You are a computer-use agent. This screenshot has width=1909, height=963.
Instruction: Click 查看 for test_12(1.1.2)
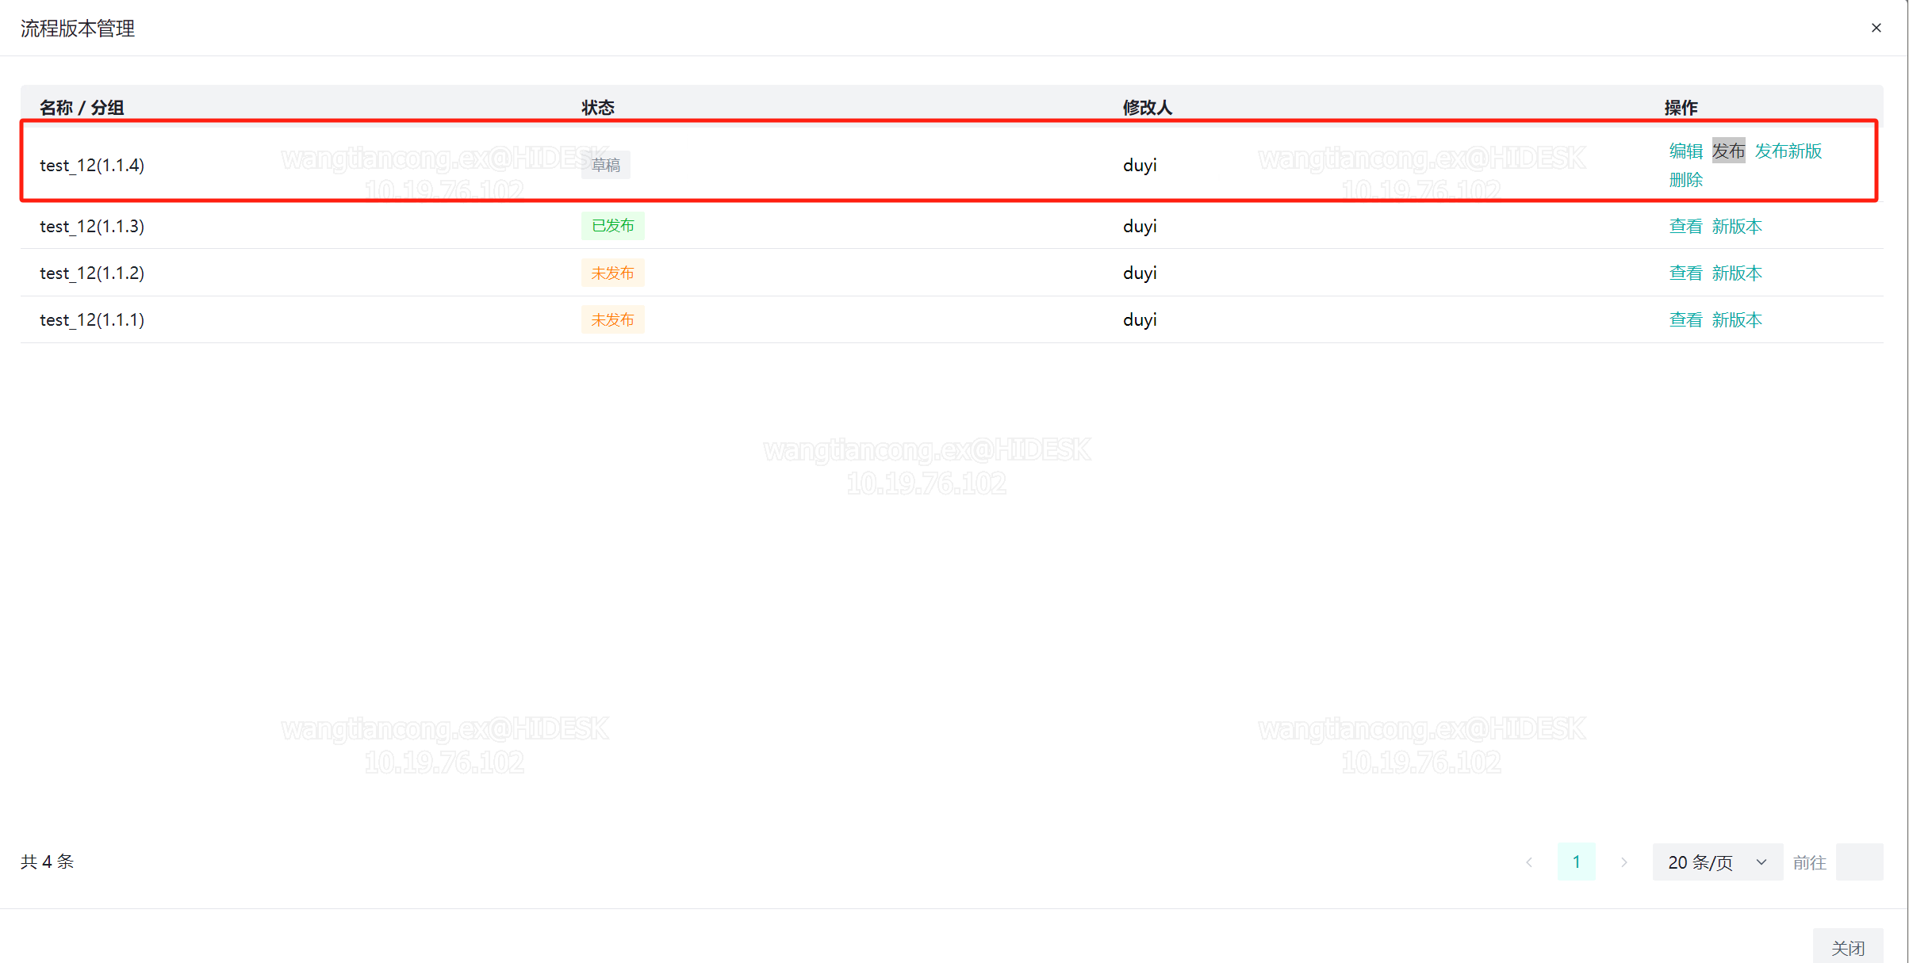tap(1685, 273)
